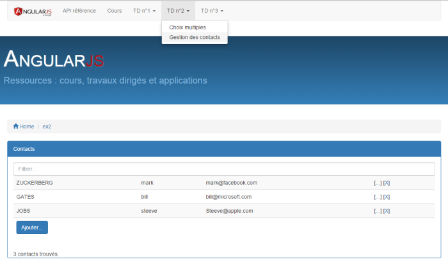Screen dimensions: 448x262
Task: Delete the JOBS contact with [X]
Action: coord(387,211)
